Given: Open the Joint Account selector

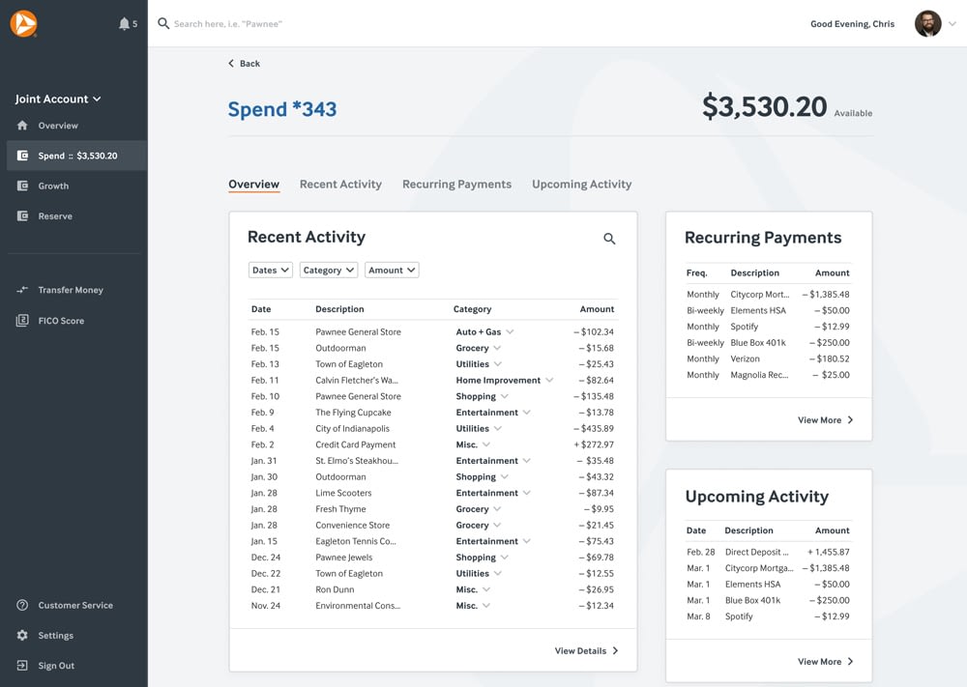Looking at the screenshot, I should point(58,99).
